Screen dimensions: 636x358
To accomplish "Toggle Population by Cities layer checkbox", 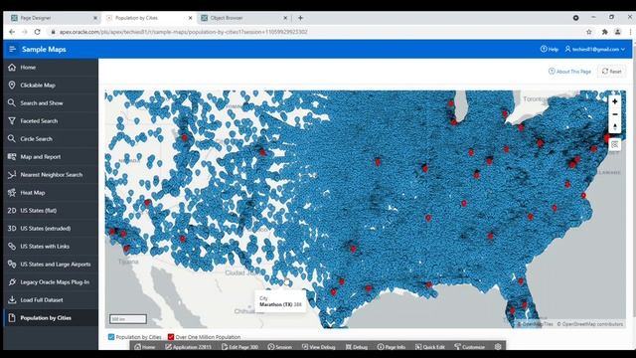I will click(x=111, y=337).
